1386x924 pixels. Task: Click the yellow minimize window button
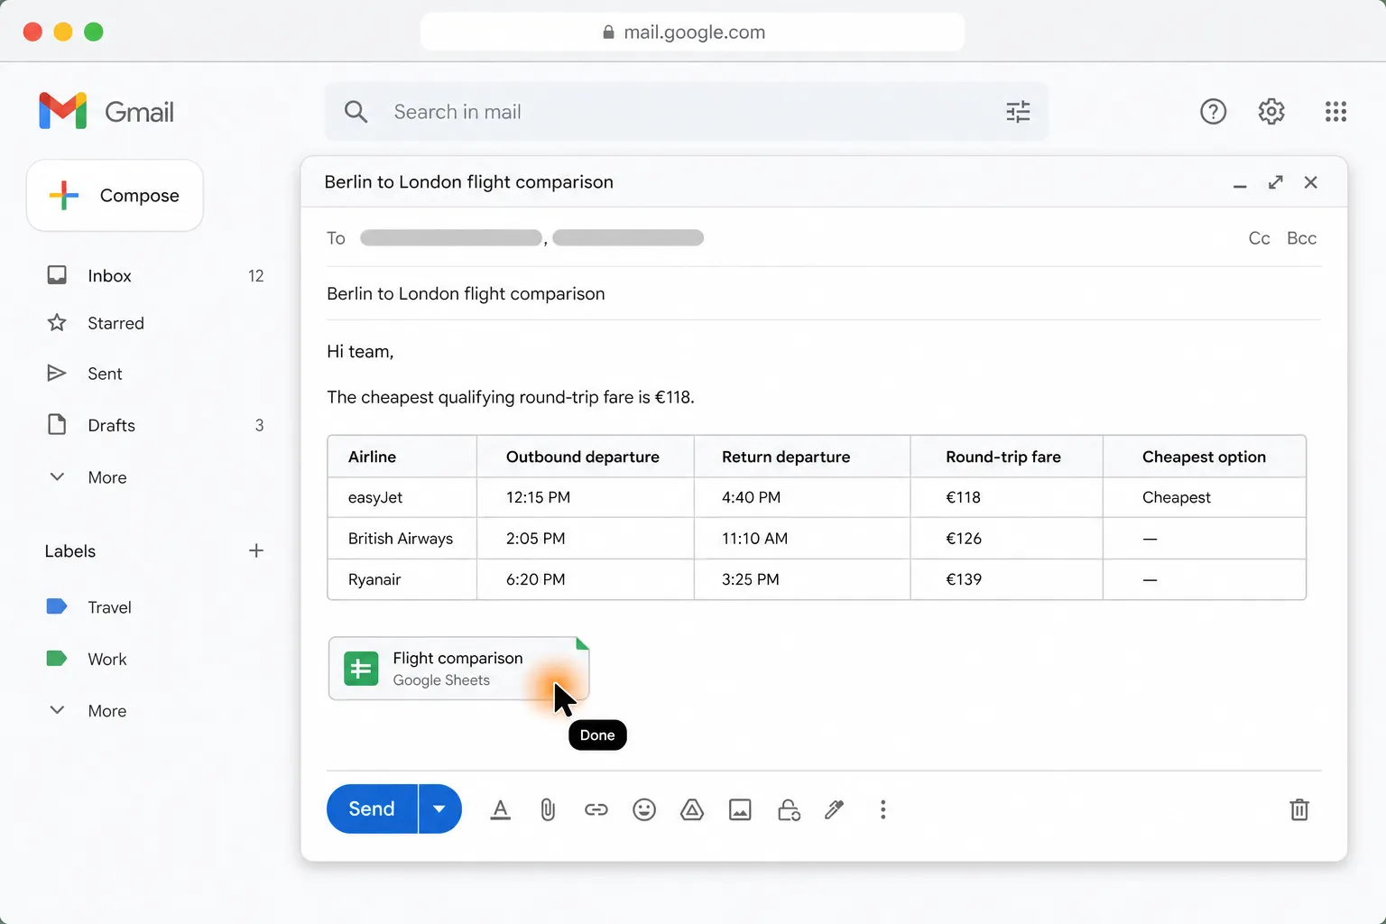pos(63,32)
